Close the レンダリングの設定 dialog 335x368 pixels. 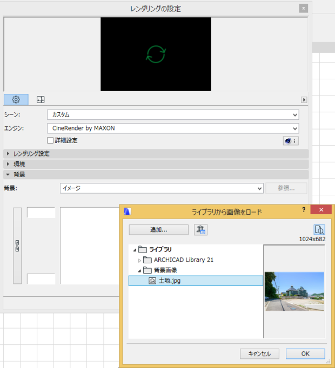click(x=304, y=9)
